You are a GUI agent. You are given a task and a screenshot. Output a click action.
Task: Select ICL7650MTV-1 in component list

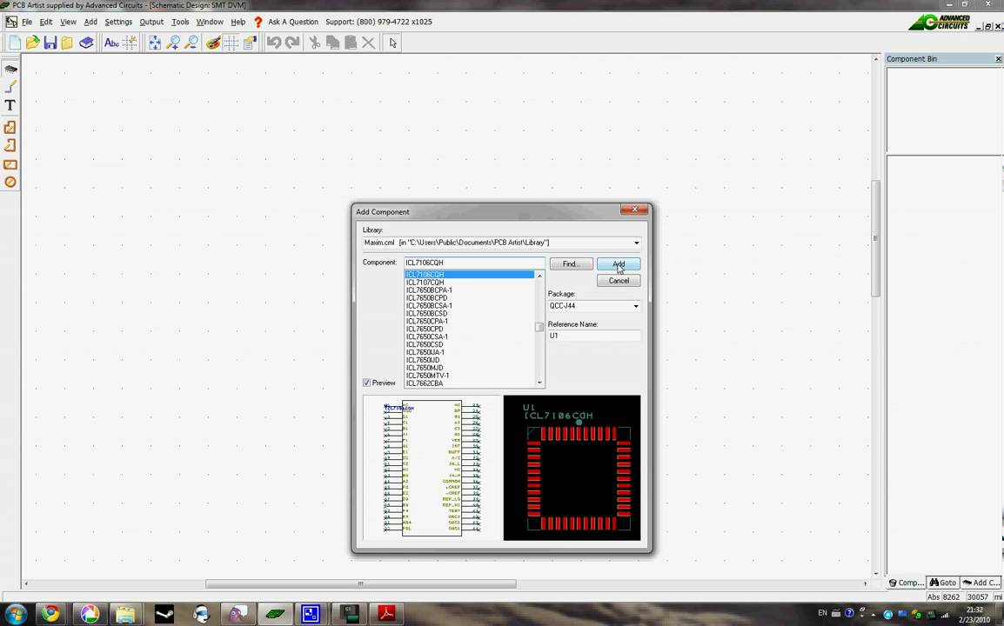(x=428, y=376)
